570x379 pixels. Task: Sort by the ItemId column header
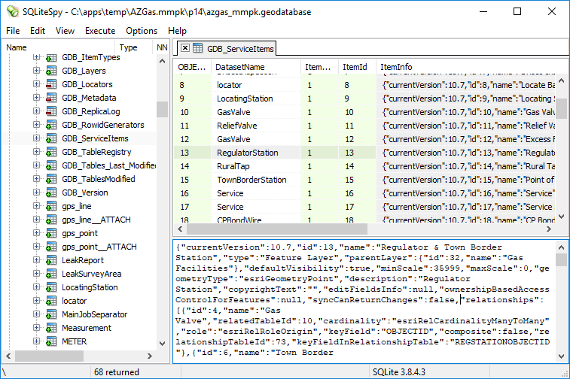357,67
